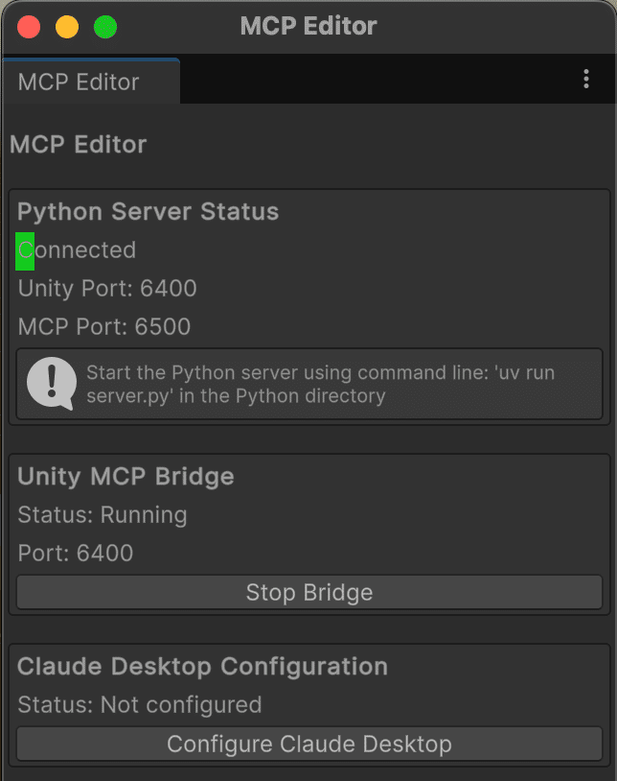This screenshot has width=617, height=781.
Task: Switch to the MCP Editor tab
Action: (x=89, y=82)
